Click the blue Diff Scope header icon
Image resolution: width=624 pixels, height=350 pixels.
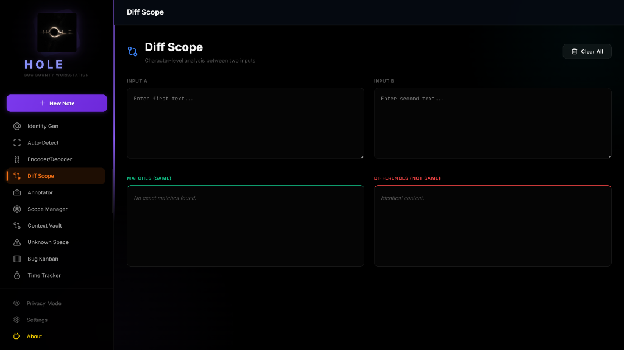[132, 51]
